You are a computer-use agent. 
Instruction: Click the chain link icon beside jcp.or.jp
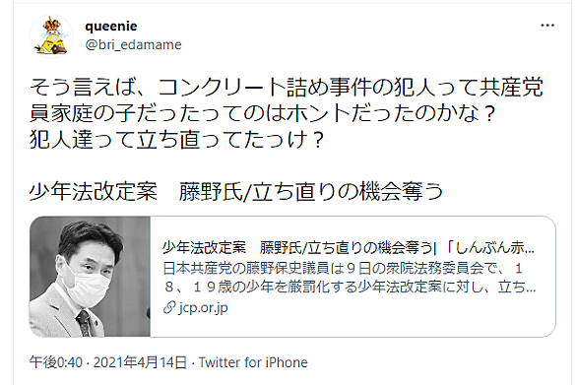tap(169, 307)
